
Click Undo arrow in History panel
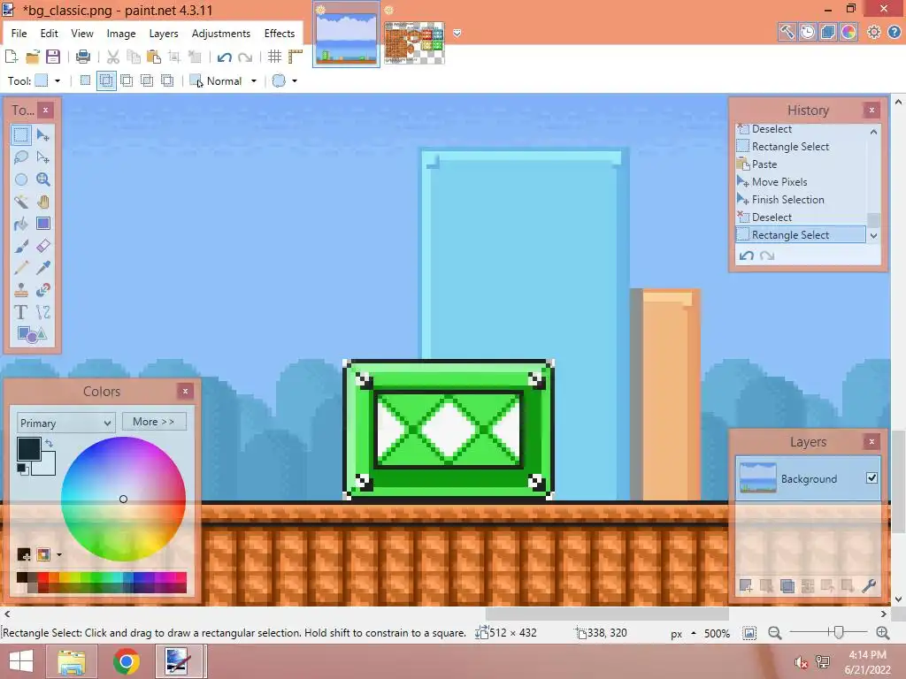746,256
